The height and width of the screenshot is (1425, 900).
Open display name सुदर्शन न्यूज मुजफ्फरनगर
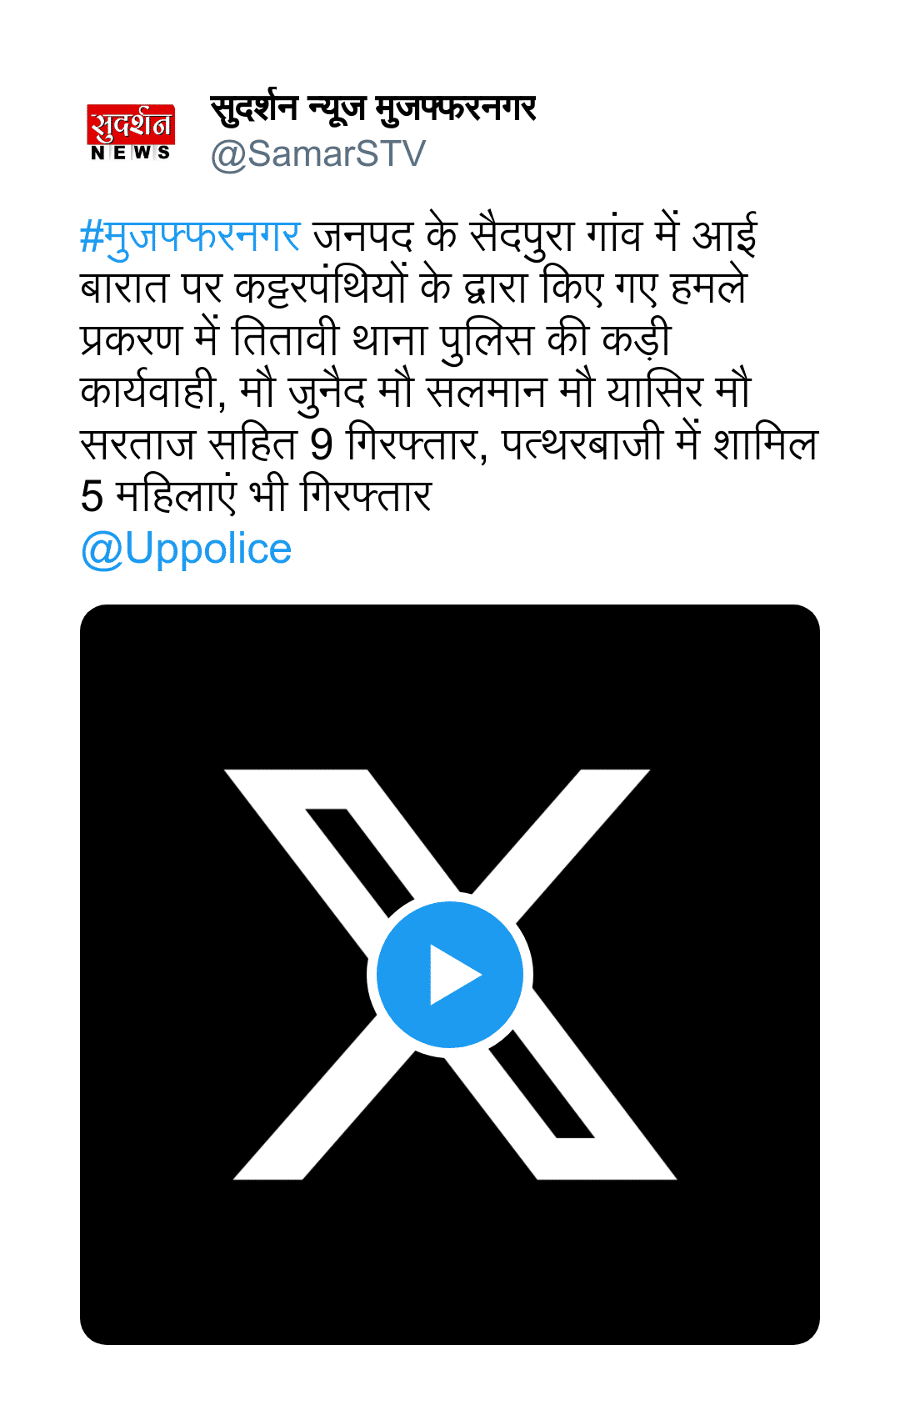click(372, 109)
